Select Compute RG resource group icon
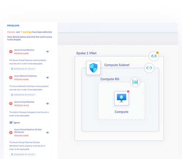This screenshot has height=159, width=182. [x=135, y=82]
